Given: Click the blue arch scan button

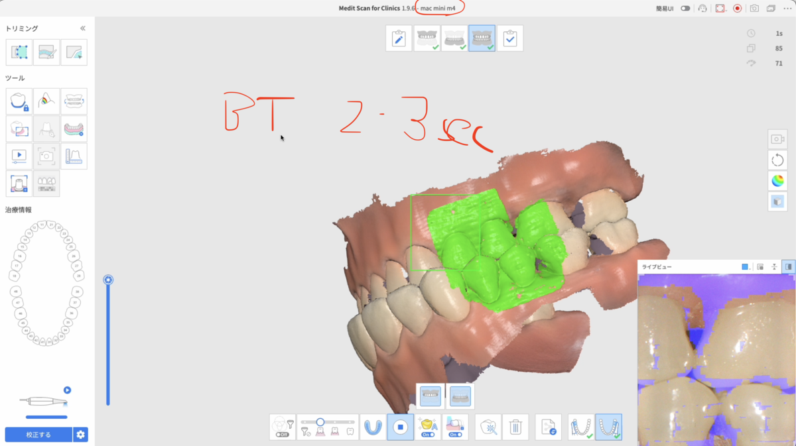Looking at the screenshot, I should coord(373,427).
